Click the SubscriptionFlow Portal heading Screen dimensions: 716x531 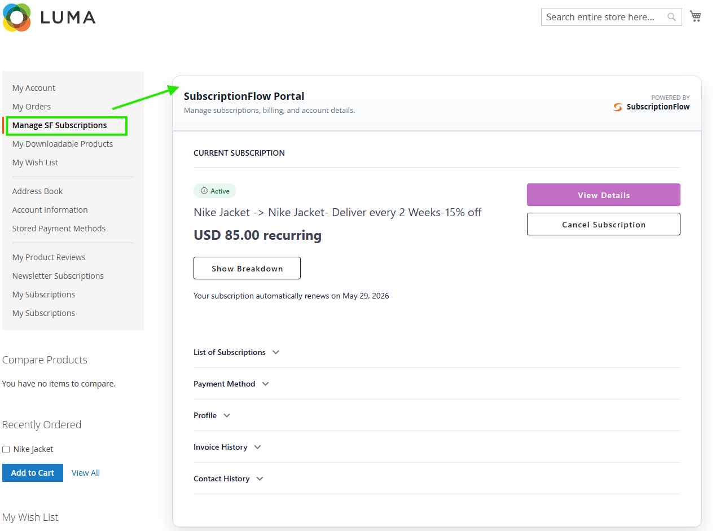pyautogui.click(x=244, y=96)
